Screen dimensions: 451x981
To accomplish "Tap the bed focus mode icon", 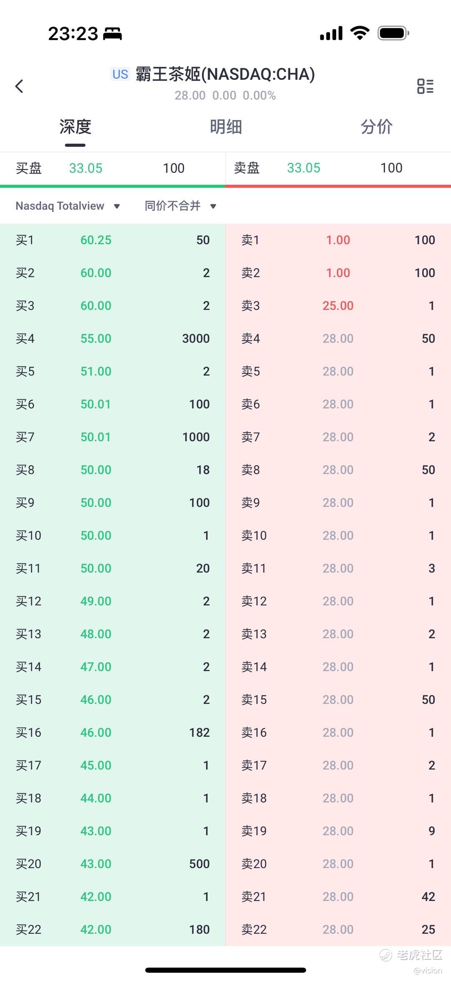I will pyautogui.click(x=112, y=33).
